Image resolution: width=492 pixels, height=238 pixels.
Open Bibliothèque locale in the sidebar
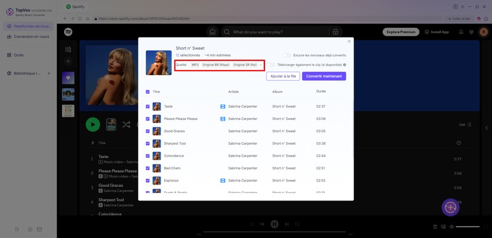click(24, 73)
